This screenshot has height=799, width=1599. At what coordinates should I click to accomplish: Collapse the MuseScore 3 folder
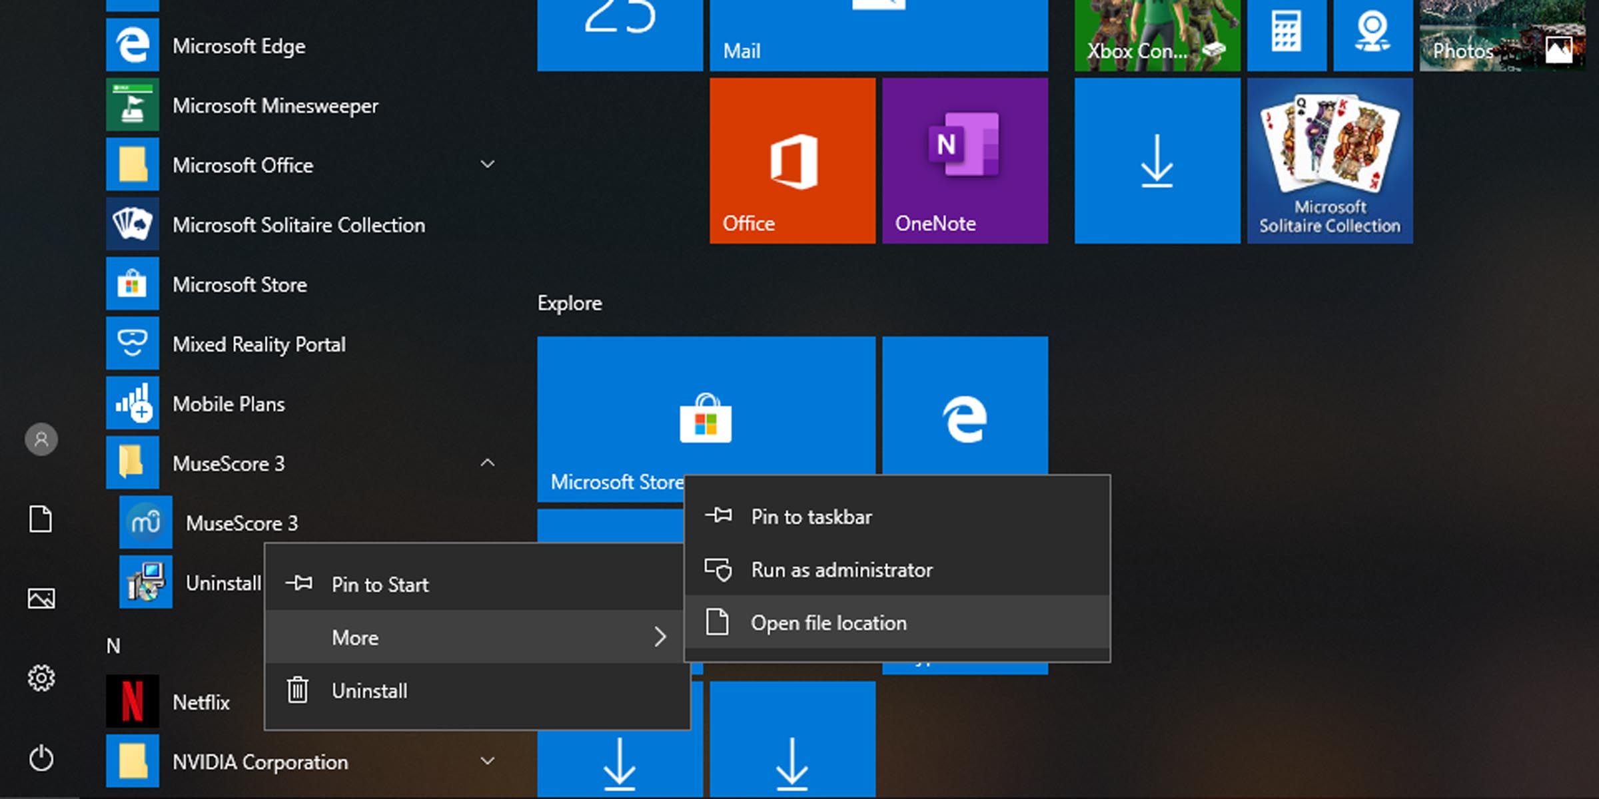click(488, 463)
